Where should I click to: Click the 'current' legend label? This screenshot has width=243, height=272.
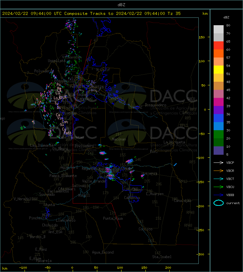pos(233,203)
